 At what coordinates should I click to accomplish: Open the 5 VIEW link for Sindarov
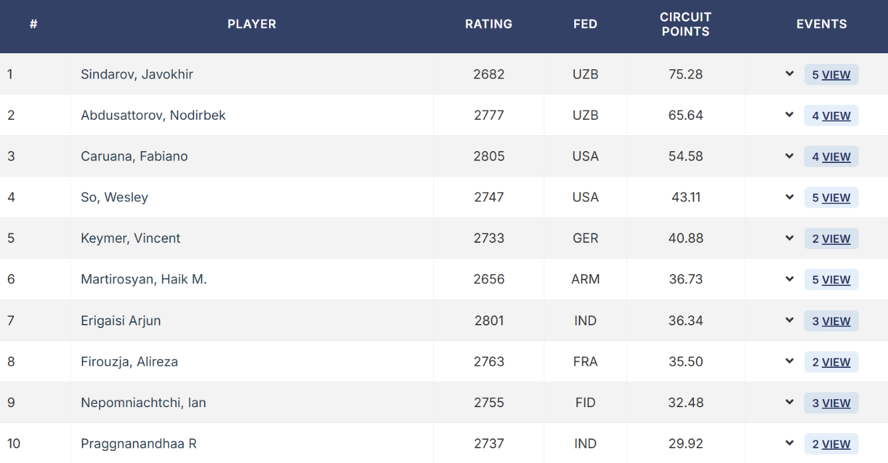(x=831, y=75)
